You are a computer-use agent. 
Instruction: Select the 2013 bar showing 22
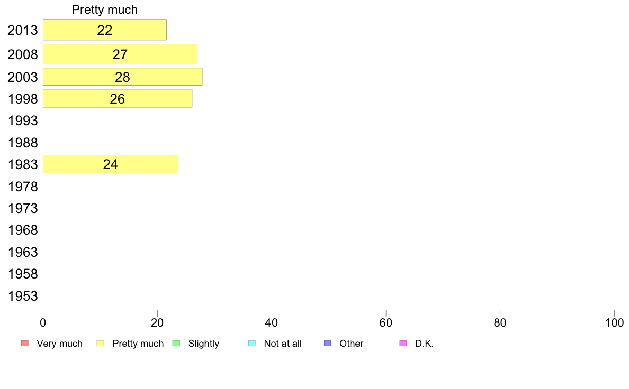[105, 30]
